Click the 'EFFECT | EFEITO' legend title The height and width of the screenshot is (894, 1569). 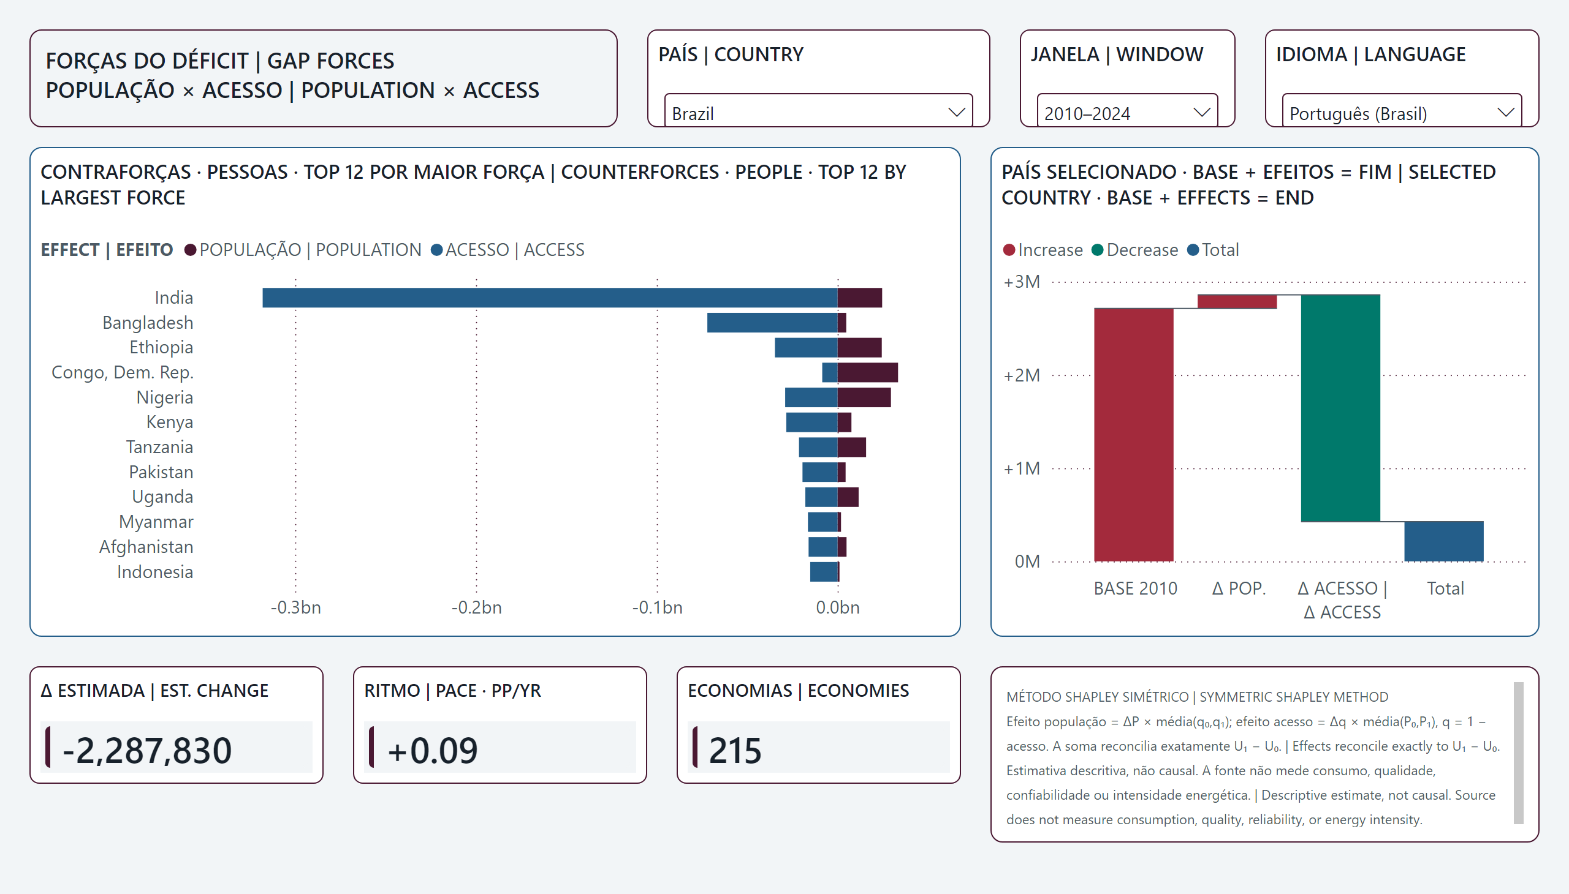pyautogui.click(x=107, y=250)
